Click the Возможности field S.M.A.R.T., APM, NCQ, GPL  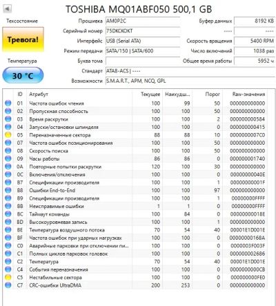point(190,81)
